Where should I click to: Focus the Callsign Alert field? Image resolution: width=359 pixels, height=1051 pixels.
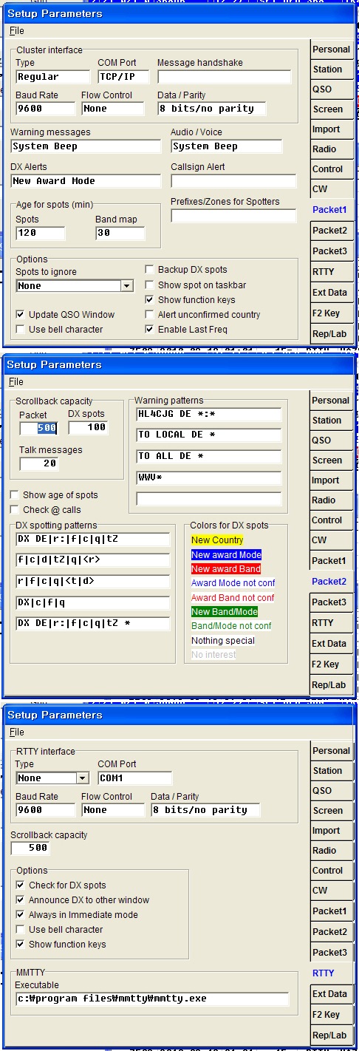point(233,181)
